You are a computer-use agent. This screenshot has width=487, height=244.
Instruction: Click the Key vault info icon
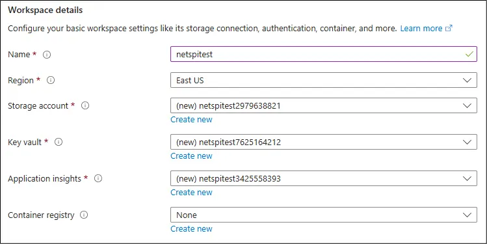pos(59,142)
